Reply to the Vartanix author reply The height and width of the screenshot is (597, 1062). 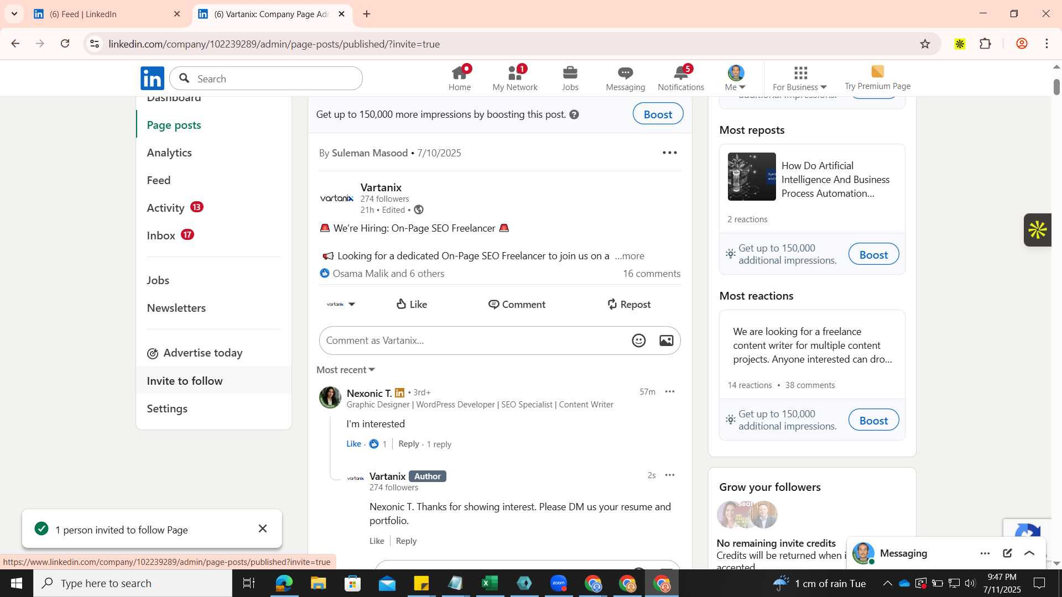click(406, 541)
